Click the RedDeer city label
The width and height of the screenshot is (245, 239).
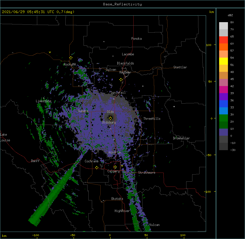click(x=125, y=72)
